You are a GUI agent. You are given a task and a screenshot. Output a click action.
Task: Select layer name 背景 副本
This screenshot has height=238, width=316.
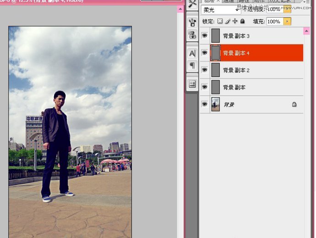(x=234, y=88)
